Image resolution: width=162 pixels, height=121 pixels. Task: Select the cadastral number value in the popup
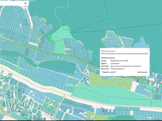click(119, 61)
